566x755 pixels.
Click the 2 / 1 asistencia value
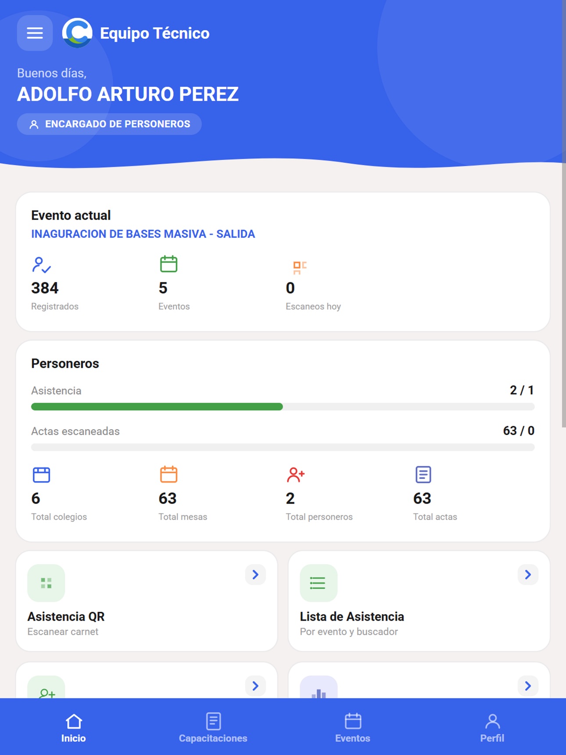[x=522, y=390]
